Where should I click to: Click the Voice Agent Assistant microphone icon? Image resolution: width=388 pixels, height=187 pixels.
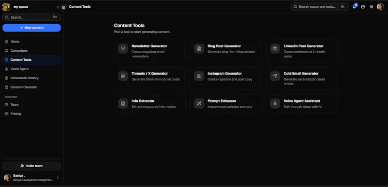(x=275, y=103)
